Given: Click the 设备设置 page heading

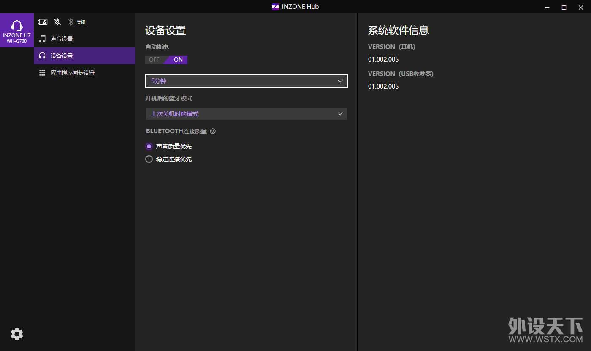Looking at the screenshot, I should 165,30.
